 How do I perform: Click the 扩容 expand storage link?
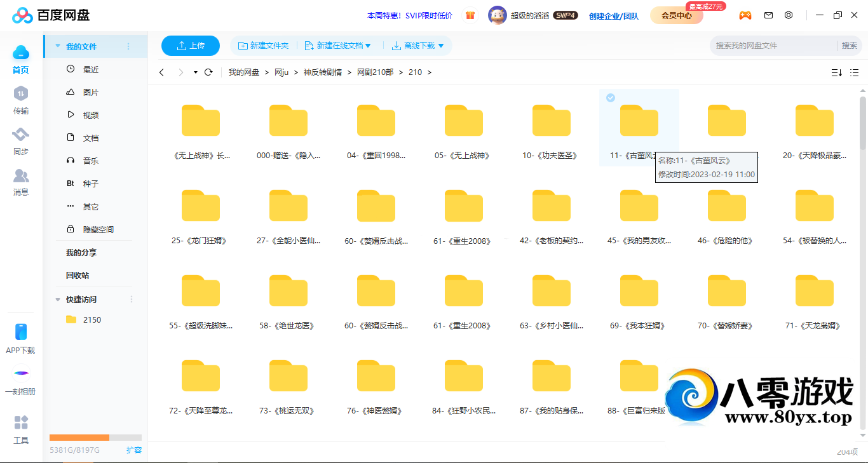134,450
